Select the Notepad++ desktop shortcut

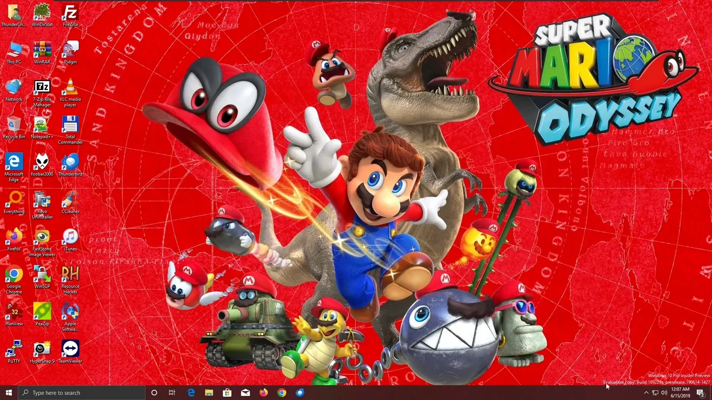click(x=42, y=127)
